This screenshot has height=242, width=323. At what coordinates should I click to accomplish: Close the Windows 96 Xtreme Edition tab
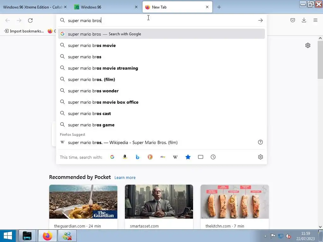[65, 7]
